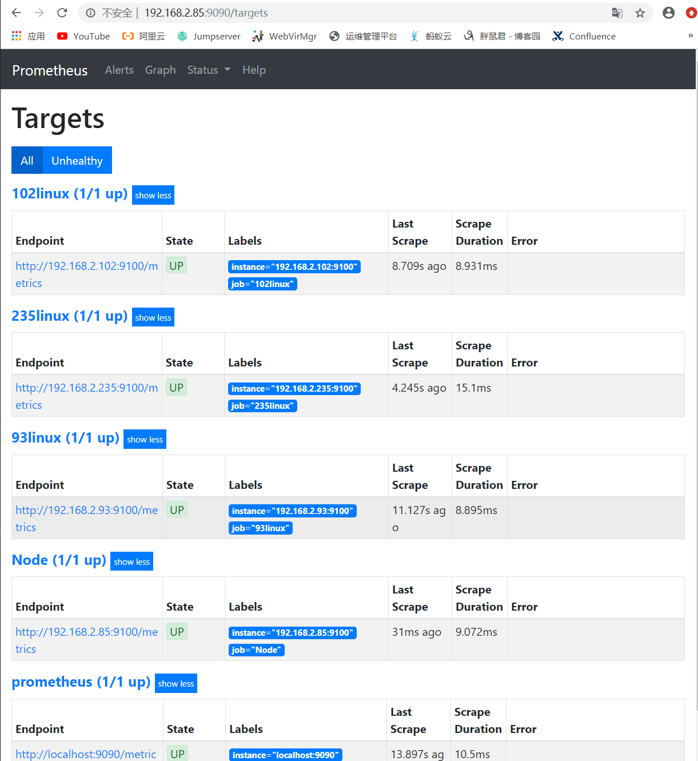Screen dimensions: 698x761
Task: Open the Graph nav item
Action: (x=160, y=70)
